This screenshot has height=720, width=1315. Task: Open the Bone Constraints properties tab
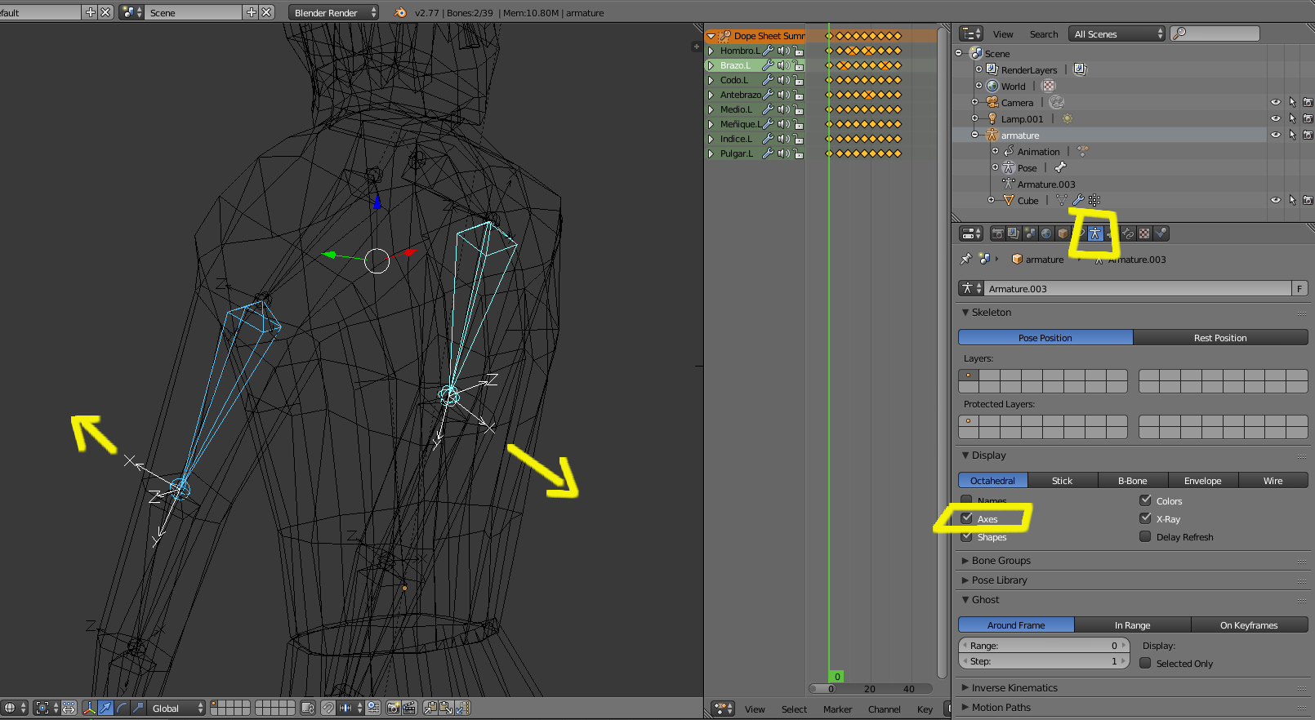tap(1128, 233)
